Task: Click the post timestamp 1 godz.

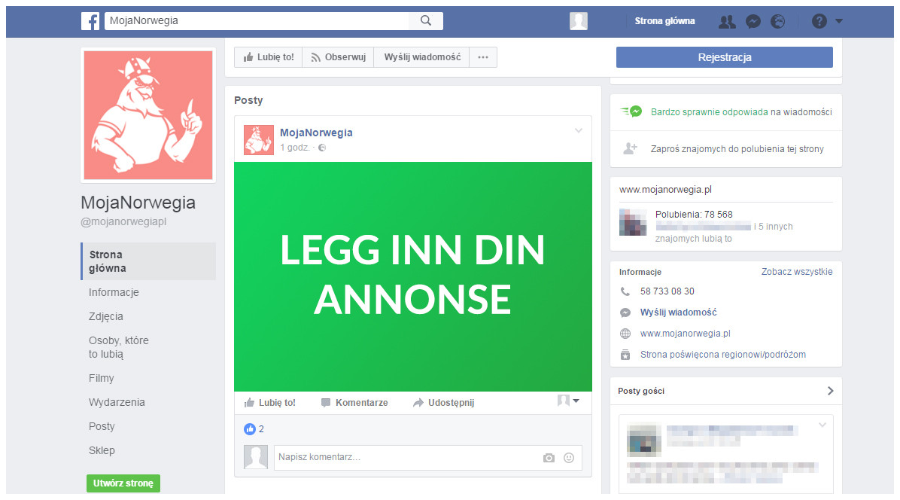Action: click(x=294, y=148)
